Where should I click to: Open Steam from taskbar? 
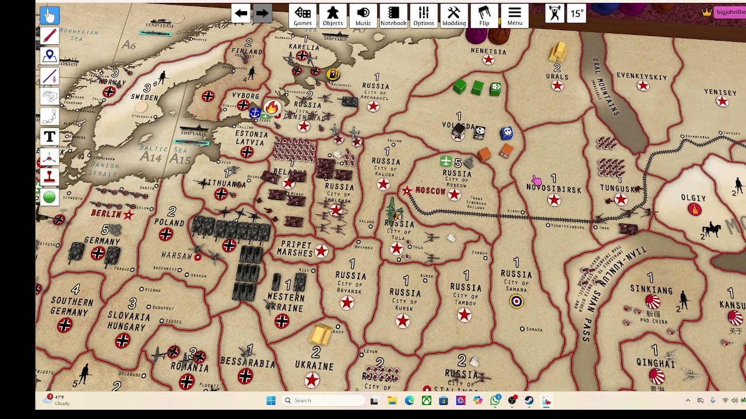(529, 400)
